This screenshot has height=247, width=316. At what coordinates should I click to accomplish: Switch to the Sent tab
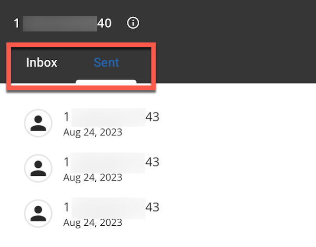106,63
